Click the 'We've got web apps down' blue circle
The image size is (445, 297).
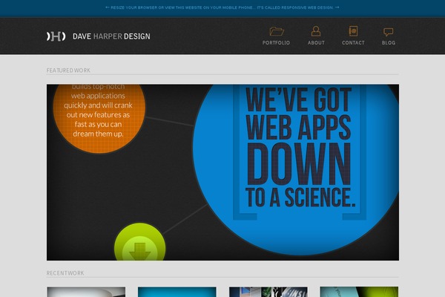click(296, 169)
